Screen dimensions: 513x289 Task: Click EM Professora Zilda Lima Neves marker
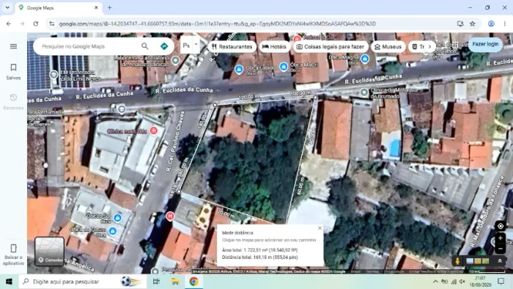pyautogui.click(x=53, y=75)
